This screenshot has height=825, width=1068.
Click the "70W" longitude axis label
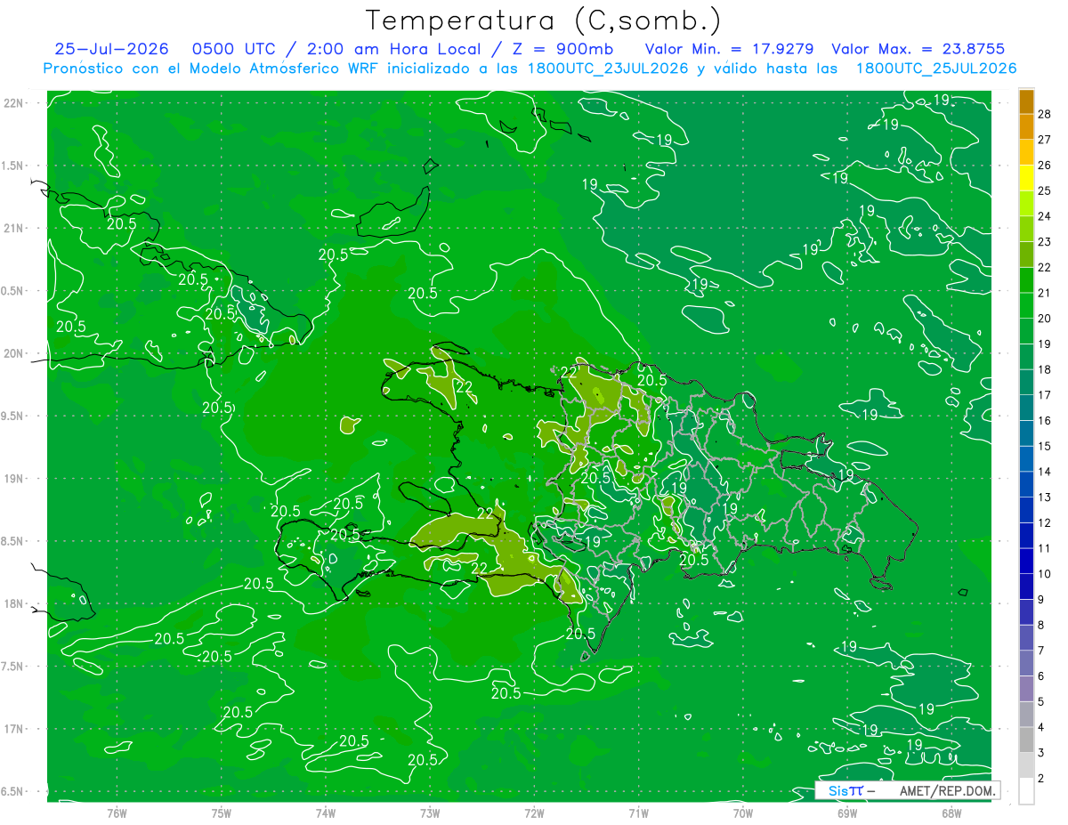742,813
